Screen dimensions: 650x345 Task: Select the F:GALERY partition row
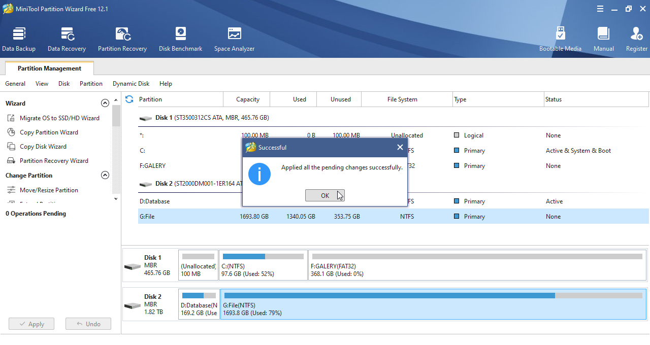(394, 166)
